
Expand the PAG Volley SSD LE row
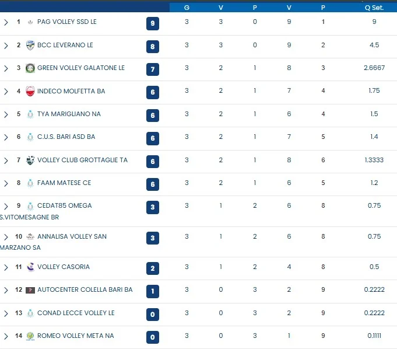(6, 22)
